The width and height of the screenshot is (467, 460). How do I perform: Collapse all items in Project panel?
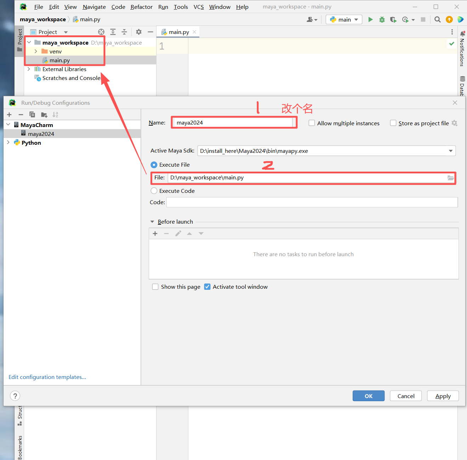coord(124,32)
